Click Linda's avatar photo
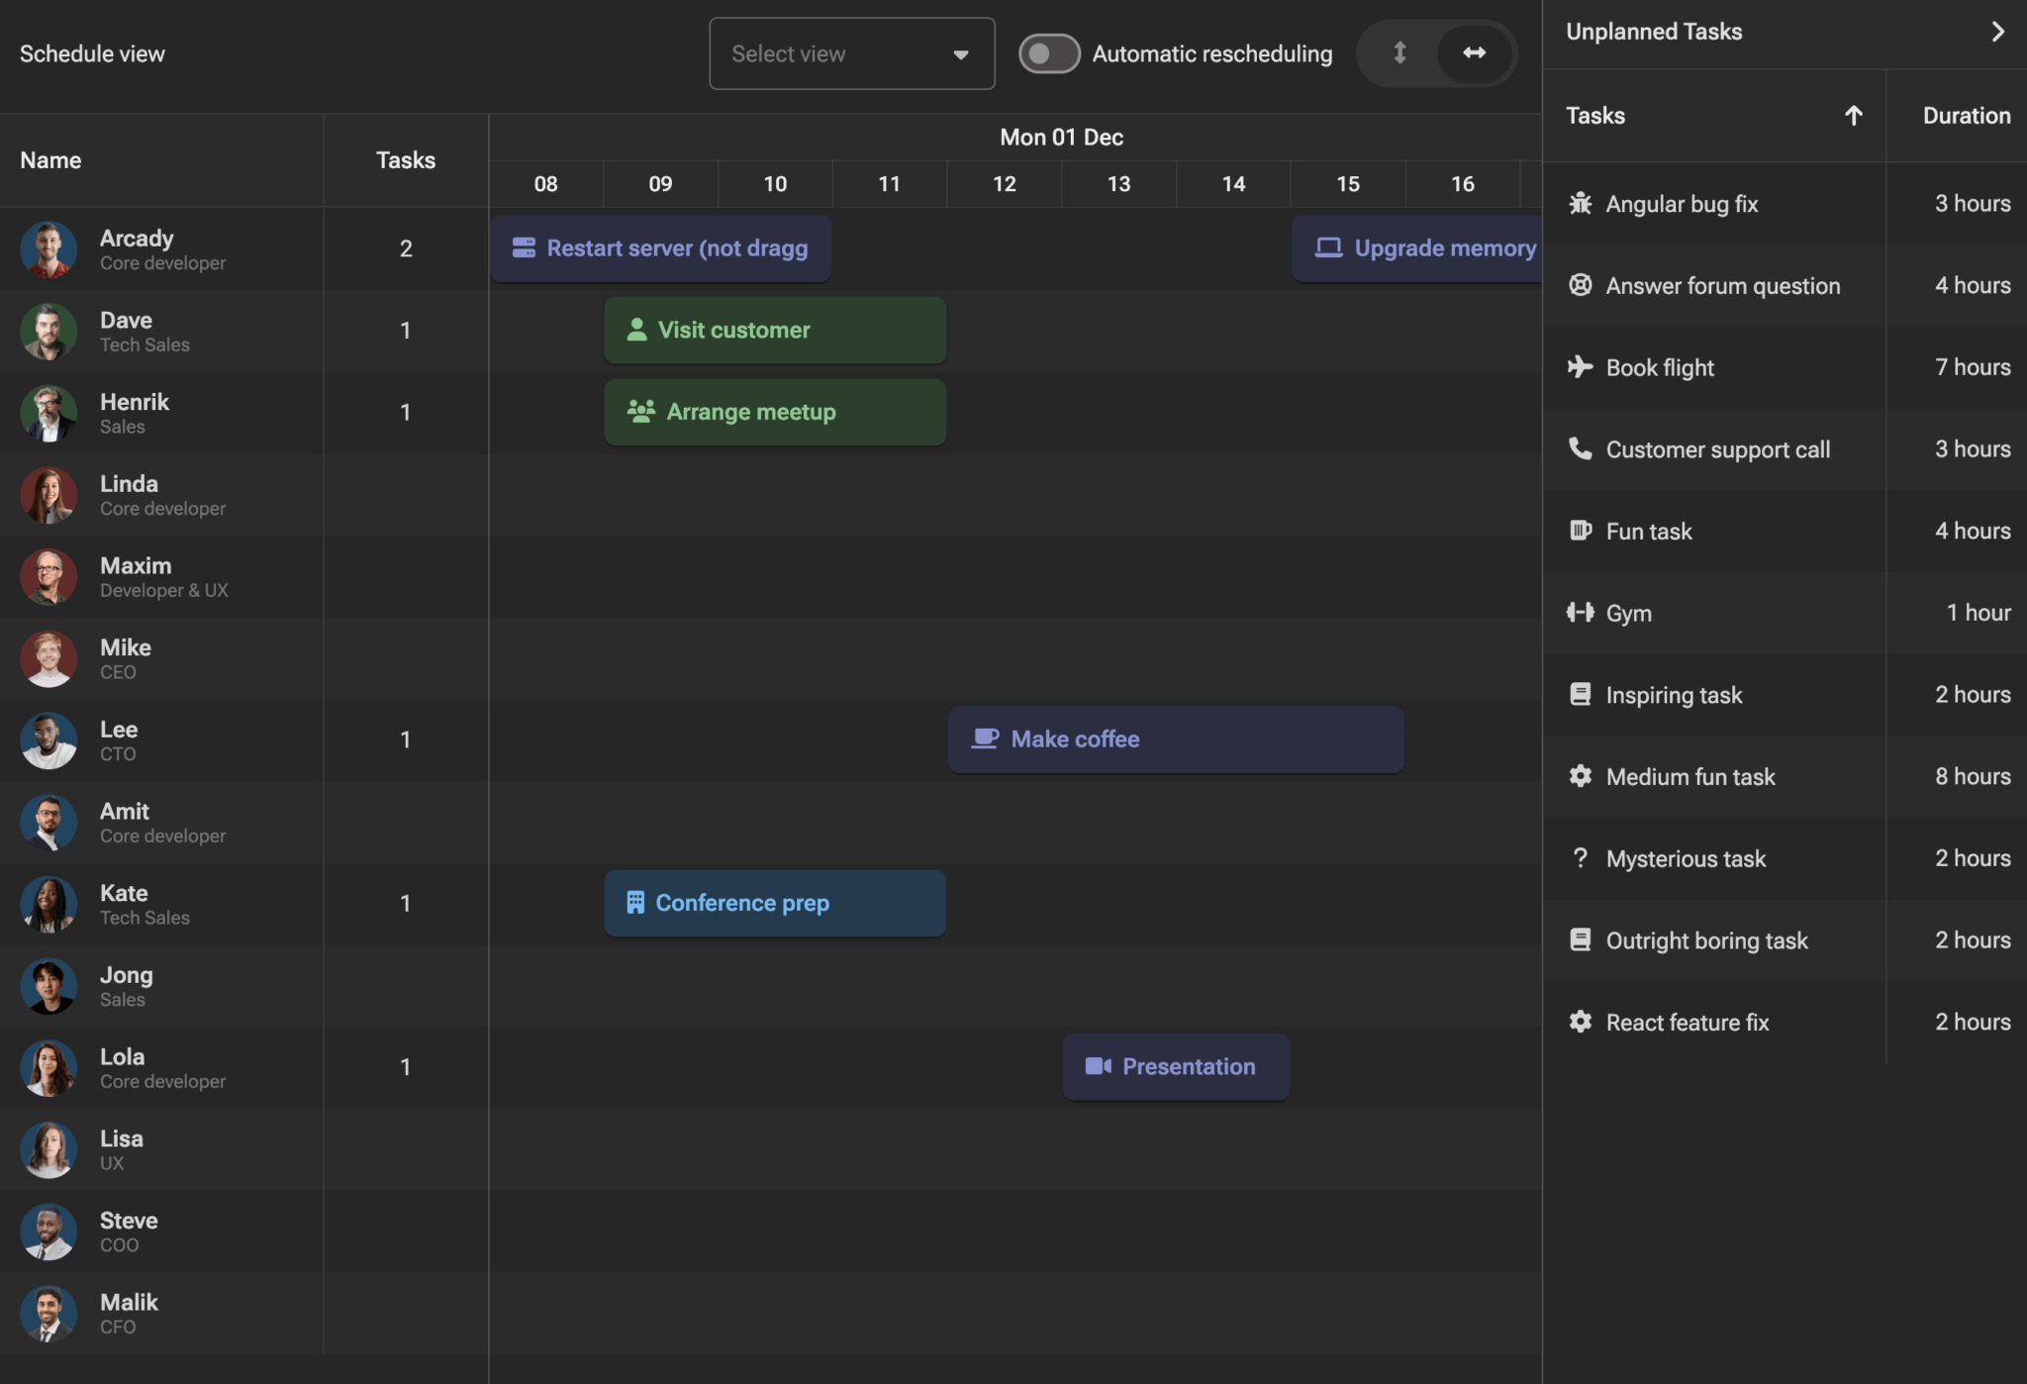This screenshot has height=1384, width=2027. point(48,495)
